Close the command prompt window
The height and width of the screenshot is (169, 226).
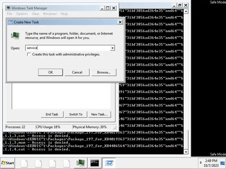(186, 5)
